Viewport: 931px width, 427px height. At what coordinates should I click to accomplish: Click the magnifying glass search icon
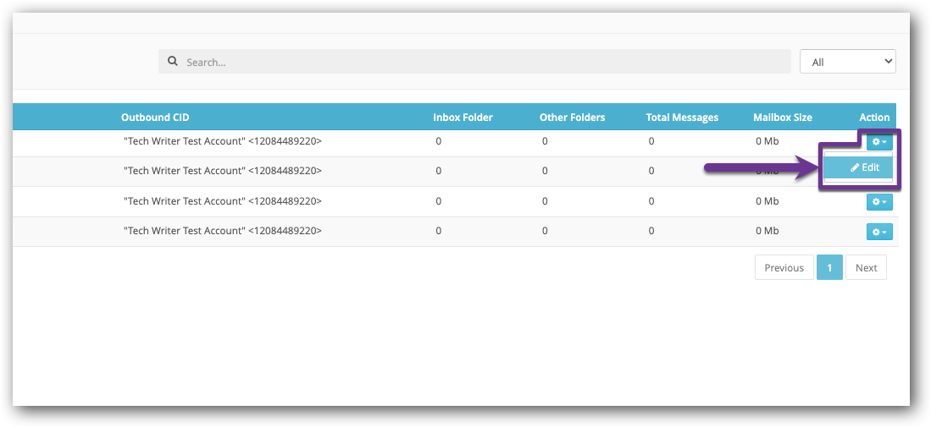click(x=173, y=62)
